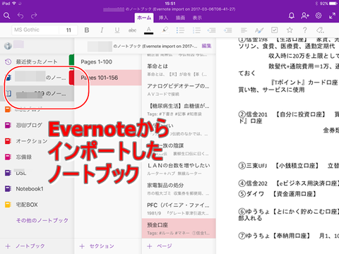Viewport: 339px width, 254px height.
Task: Open the 革命とは page
Action: (x=179, y=70)
